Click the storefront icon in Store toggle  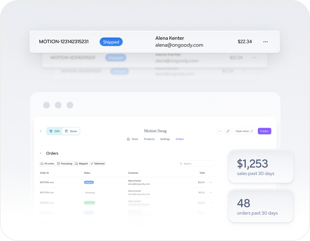pos(66,131)
